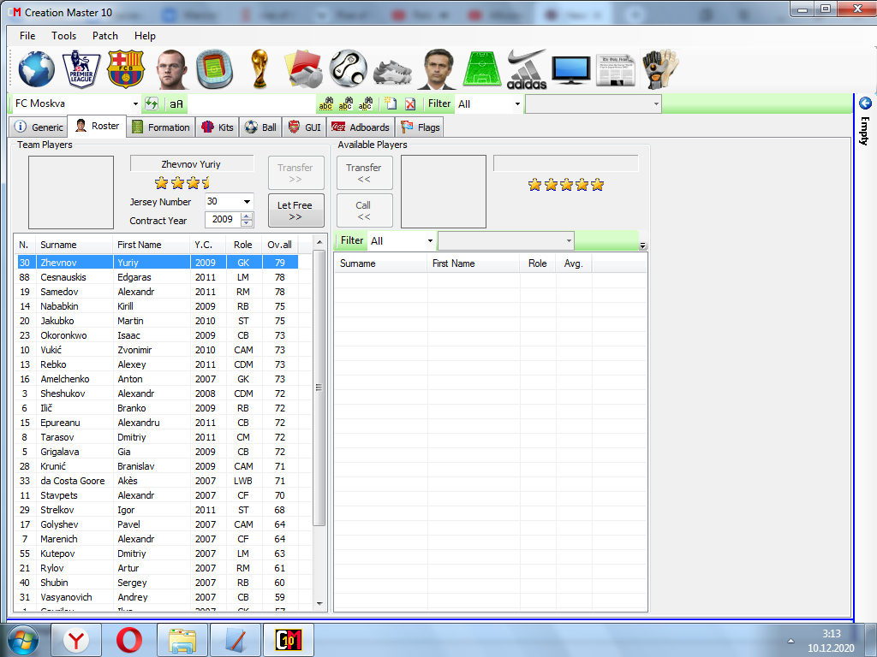This screenshot has height=657, width=877.
Task: Select the football boots icon
Action: click(393, 68)
